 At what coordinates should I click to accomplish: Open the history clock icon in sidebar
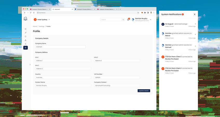click(x=25, y=36)
